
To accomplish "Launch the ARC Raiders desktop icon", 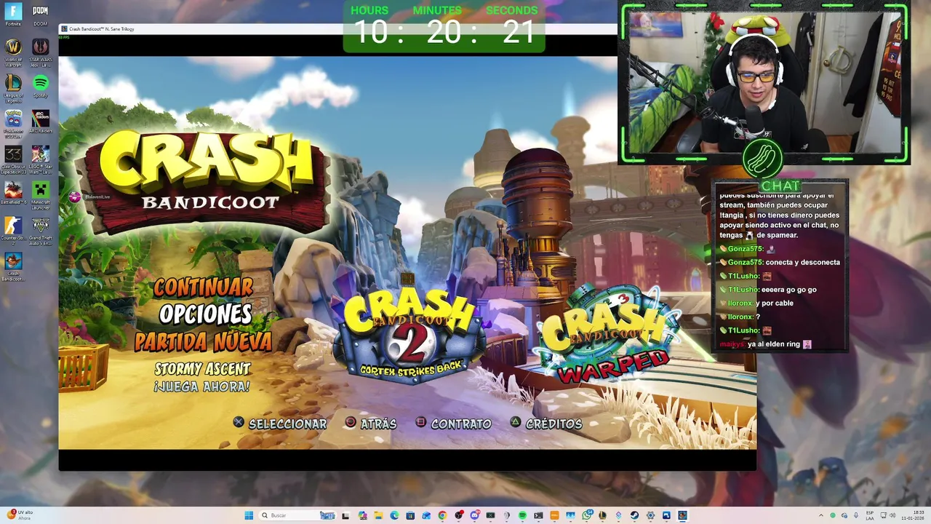I will (40, 122).
